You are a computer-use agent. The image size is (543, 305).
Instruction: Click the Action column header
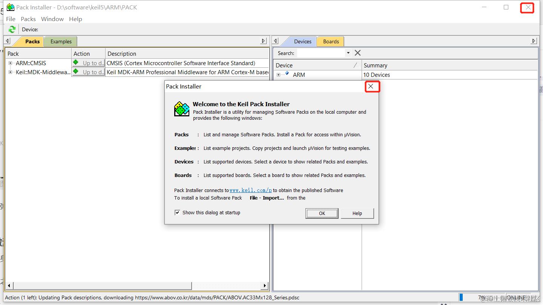[88, 54]
